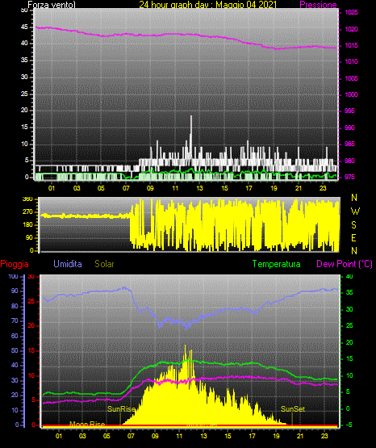Click hour 23 on the pressure chart's time axis
376x448 pixels.
(323, 188)
